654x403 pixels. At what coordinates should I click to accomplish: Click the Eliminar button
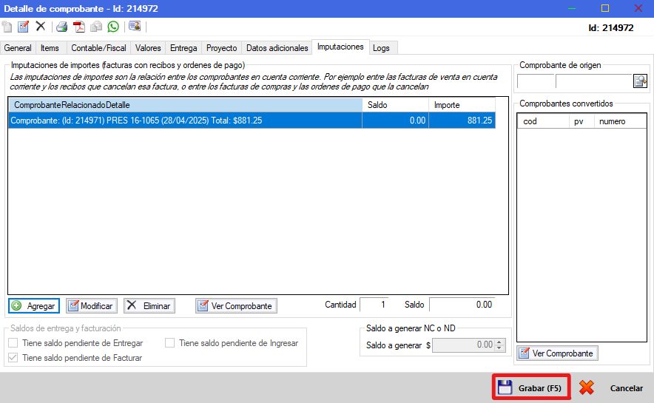(149, 306)
